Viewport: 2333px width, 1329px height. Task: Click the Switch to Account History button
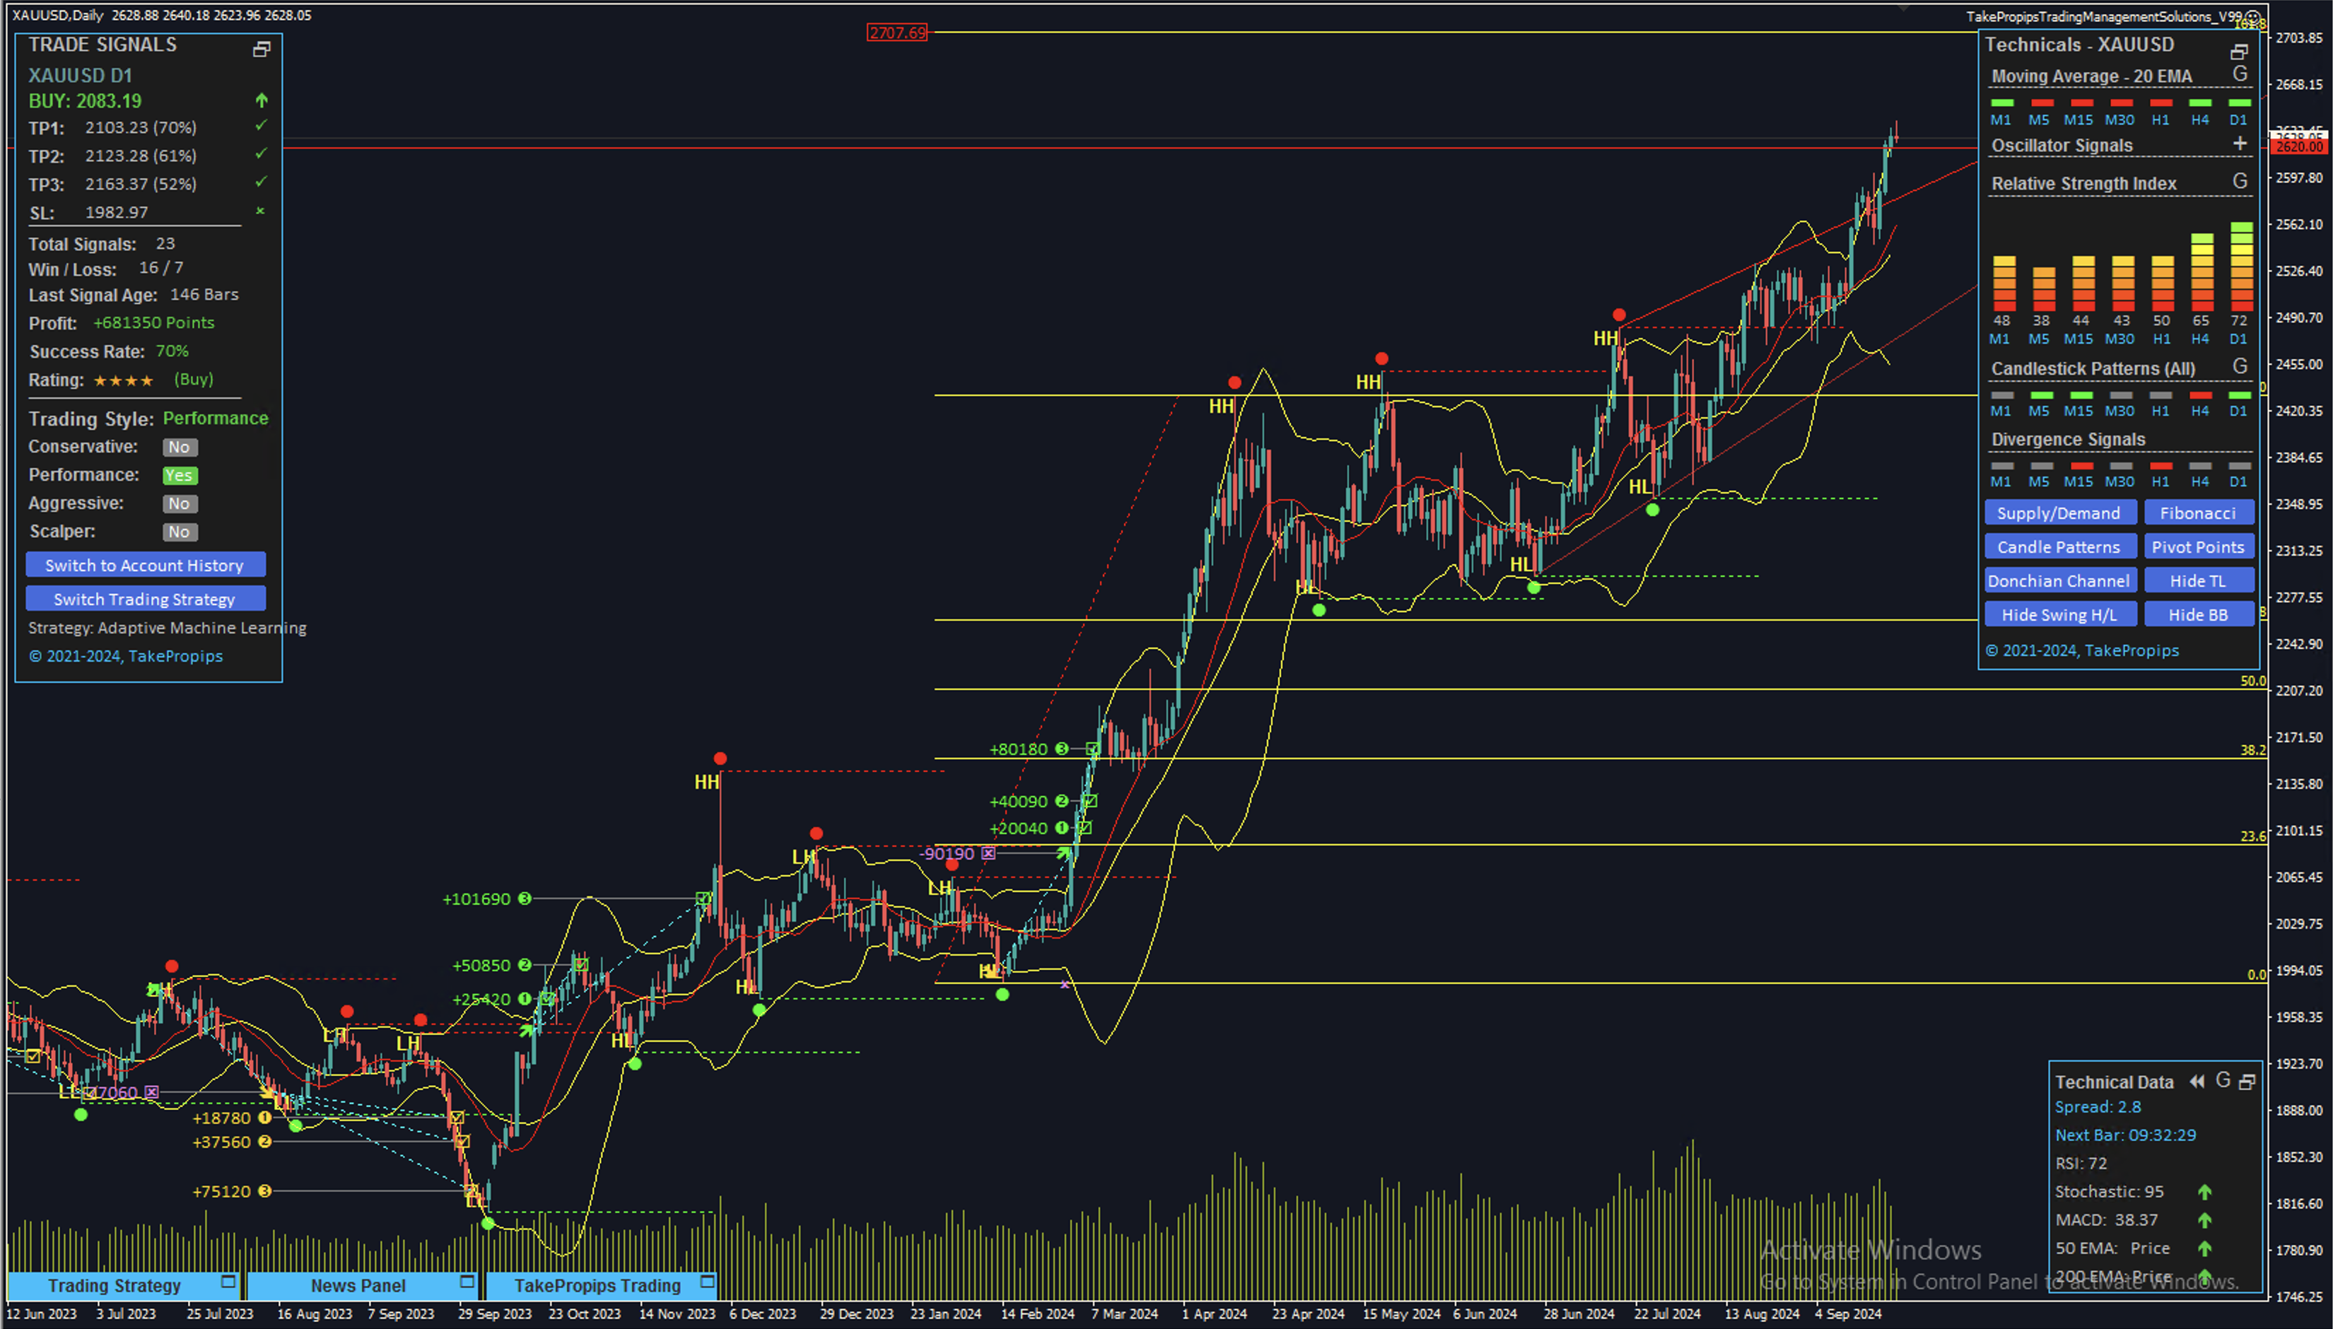point(145,565)
